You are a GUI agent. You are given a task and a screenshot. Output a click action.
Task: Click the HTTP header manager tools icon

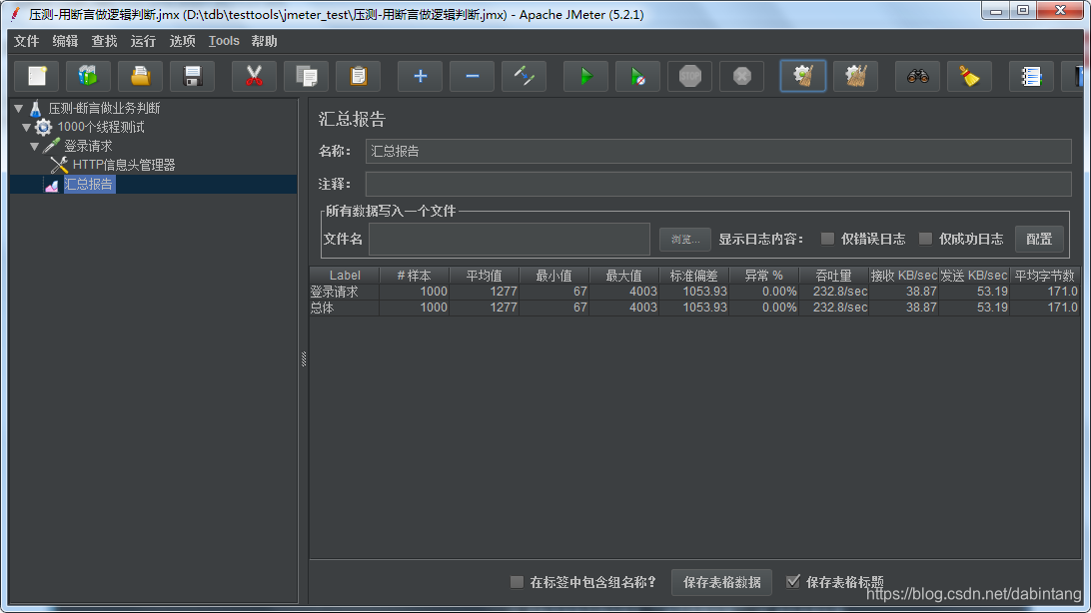[59, 165]
